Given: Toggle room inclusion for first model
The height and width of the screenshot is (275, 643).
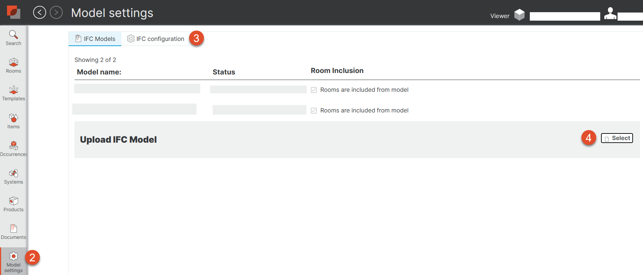Looking at the screenshot, I should click(314, 90).
